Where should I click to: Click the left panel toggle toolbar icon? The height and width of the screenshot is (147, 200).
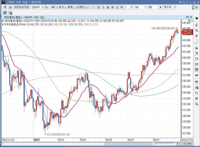(5, 7)
